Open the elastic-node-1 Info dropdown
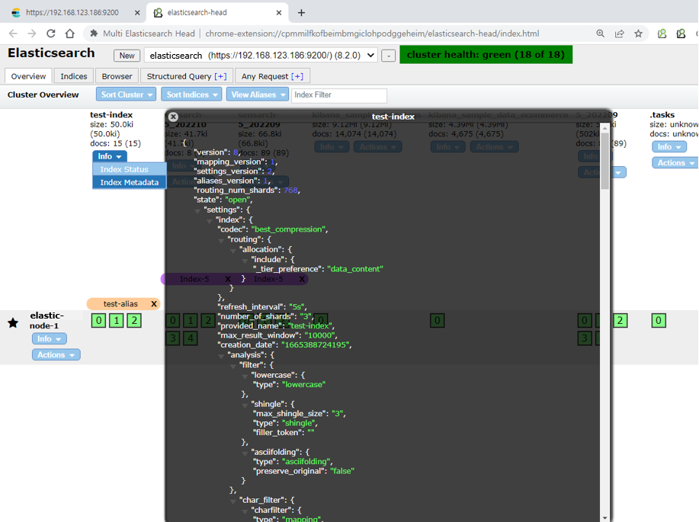This screenshot has width=699, height=522. pos(49,339)
